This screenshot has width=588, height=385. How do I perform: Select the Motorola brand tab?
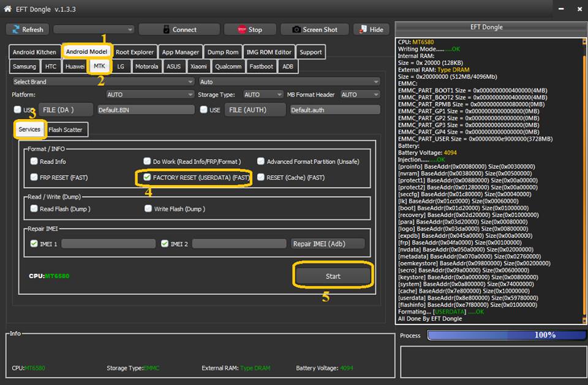146,66
